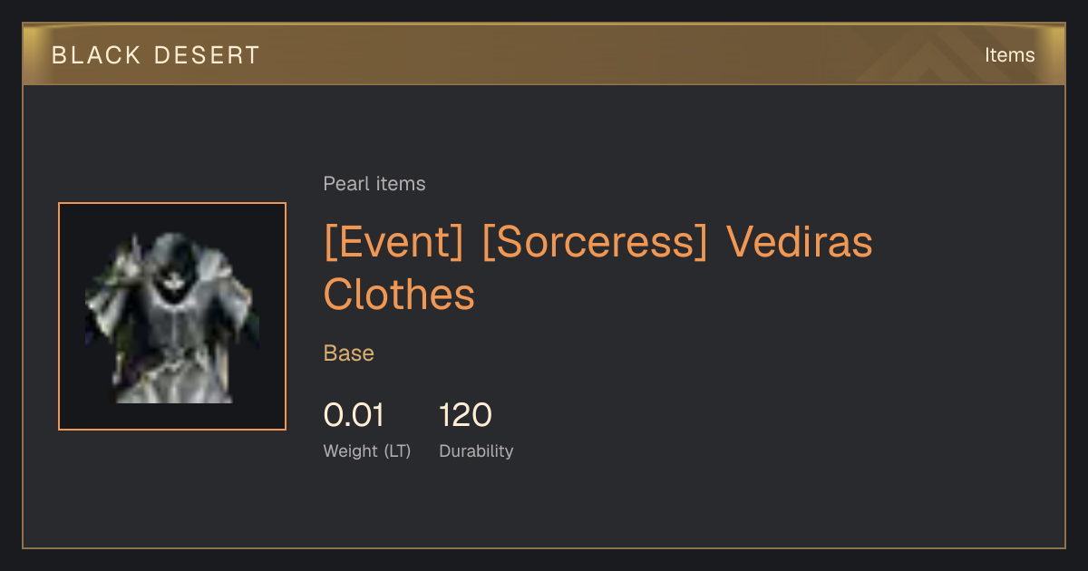This screenshot has width=1088, height=571.
Task: Click the 120 durability value
Action: 465,415
